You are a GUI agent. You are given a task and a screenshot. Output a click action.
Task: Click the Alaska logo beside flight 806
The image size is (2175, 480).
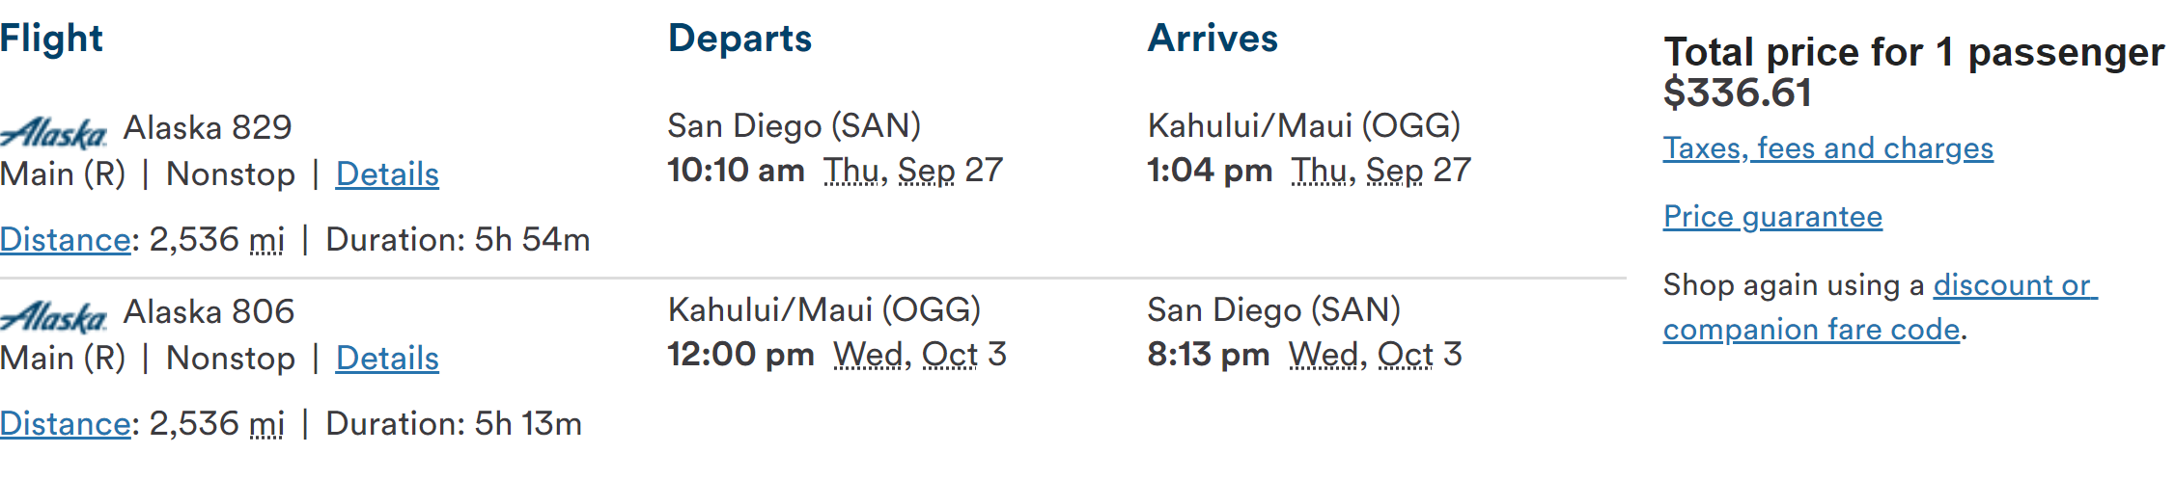(54, 316)
